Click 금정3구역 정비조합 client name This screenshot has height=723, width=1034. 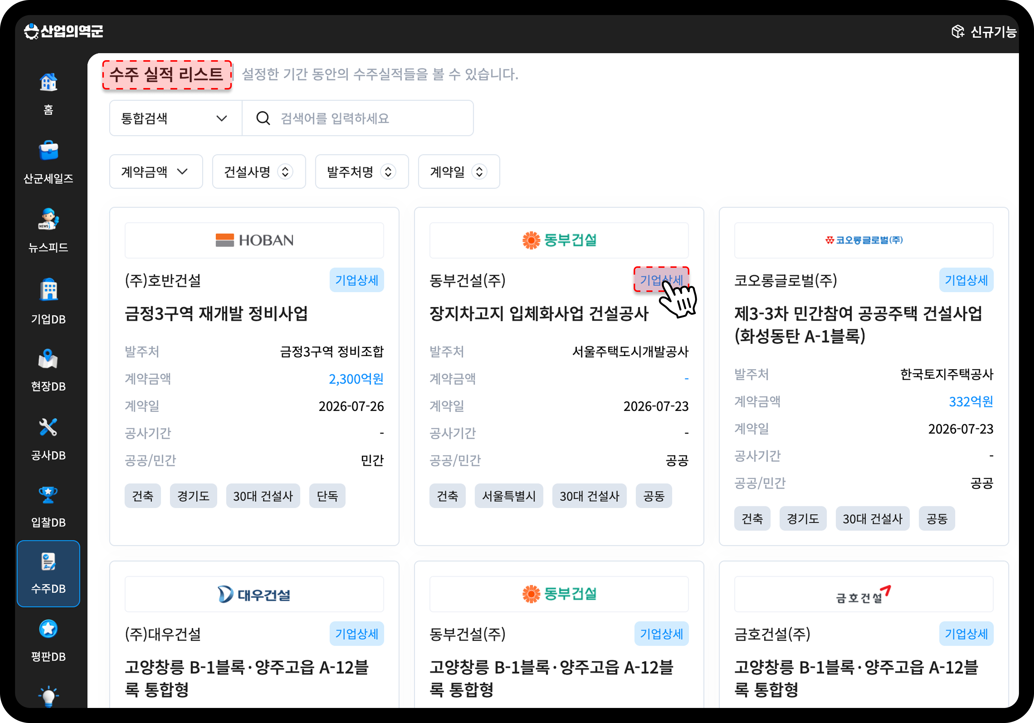click(332, 352)
